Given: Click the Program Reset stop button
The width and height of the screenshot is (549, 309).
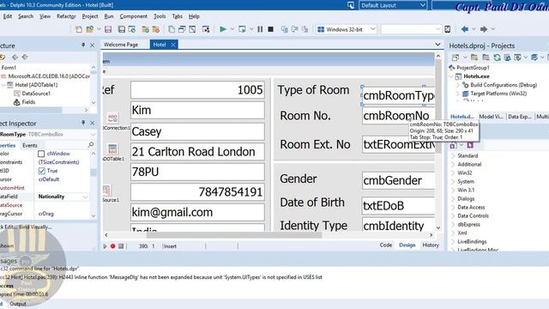Looking at the screenshot, I should point(271,29).
